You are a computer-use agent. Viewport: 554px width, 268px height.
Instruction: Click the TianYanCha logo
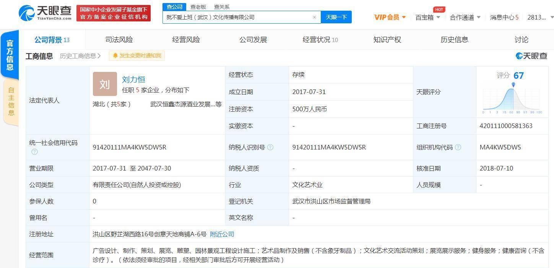tap(45, 13)
